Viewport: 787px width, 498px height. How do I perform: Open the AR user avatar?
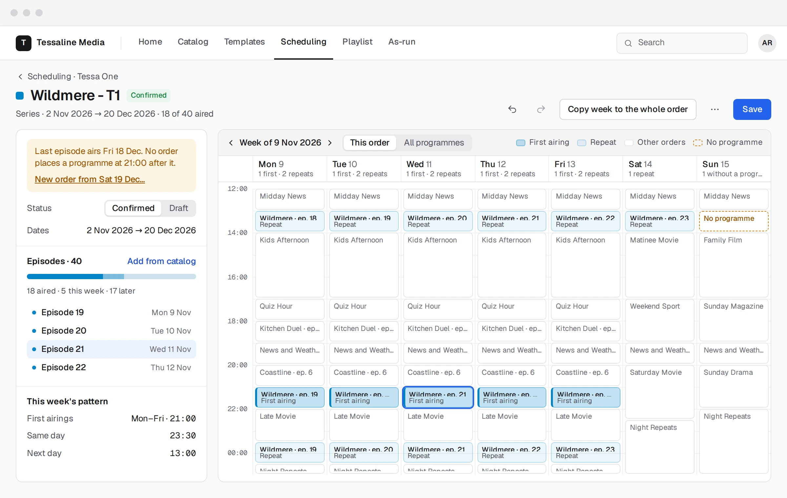767,43
